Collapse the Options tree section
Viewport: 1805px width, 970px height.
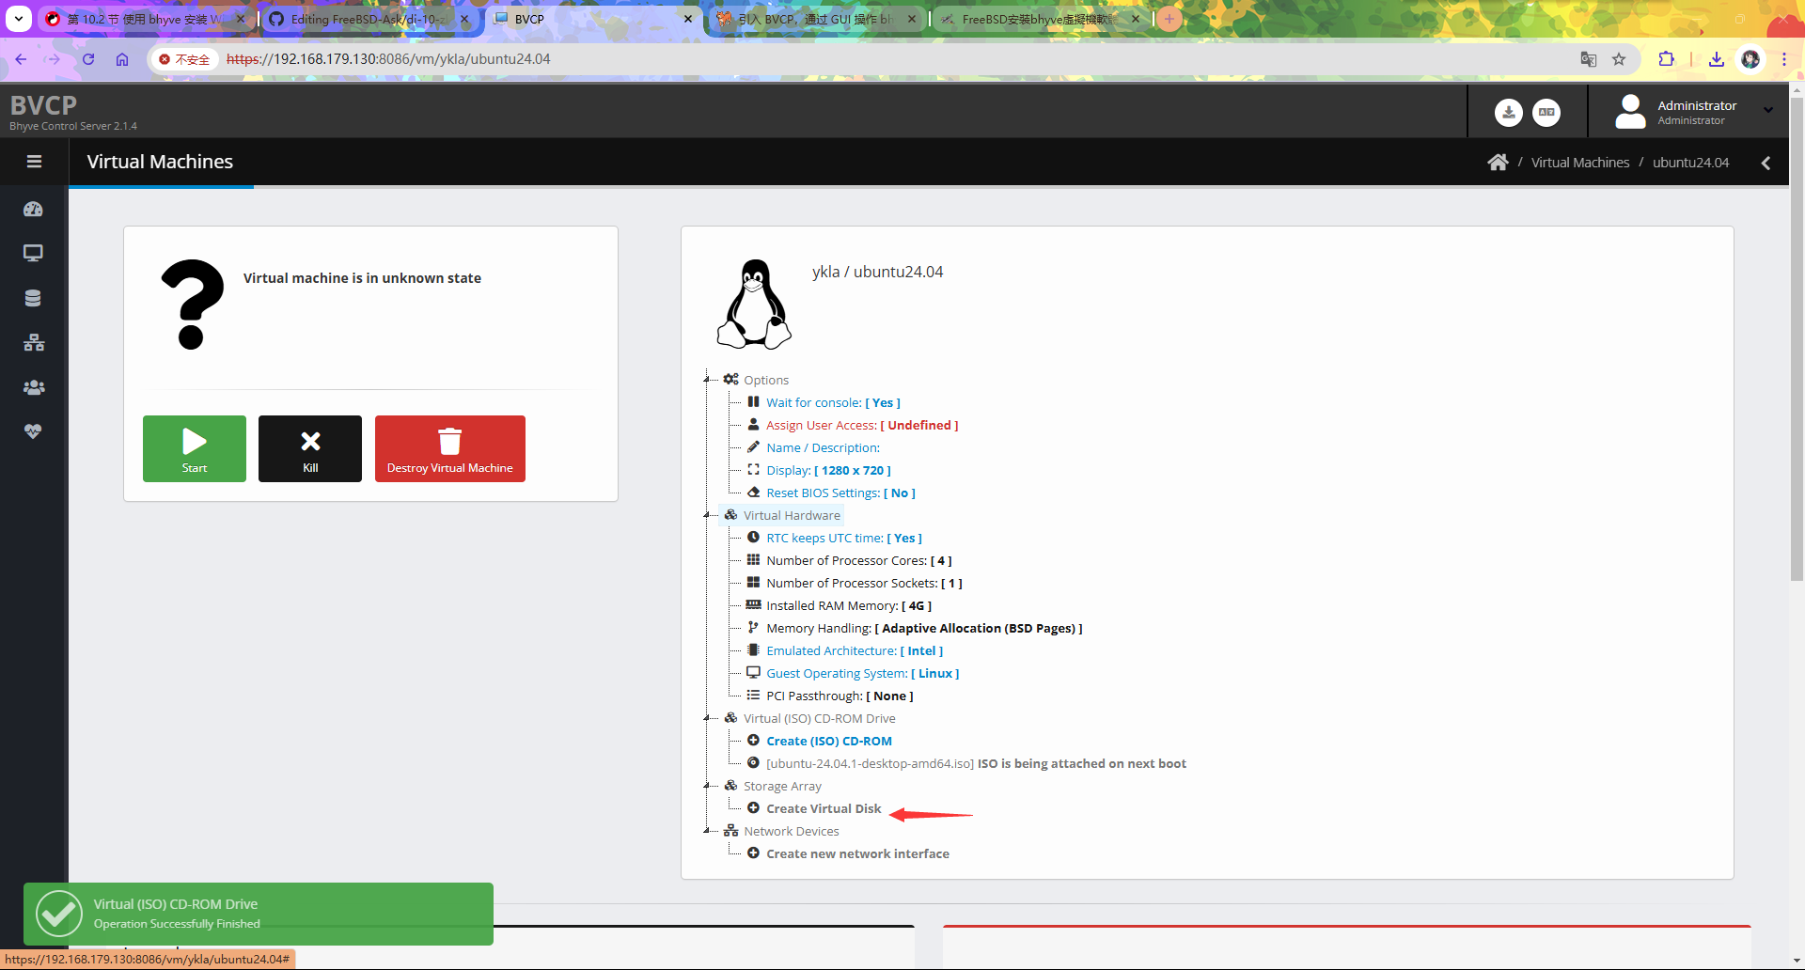[707, 380]
